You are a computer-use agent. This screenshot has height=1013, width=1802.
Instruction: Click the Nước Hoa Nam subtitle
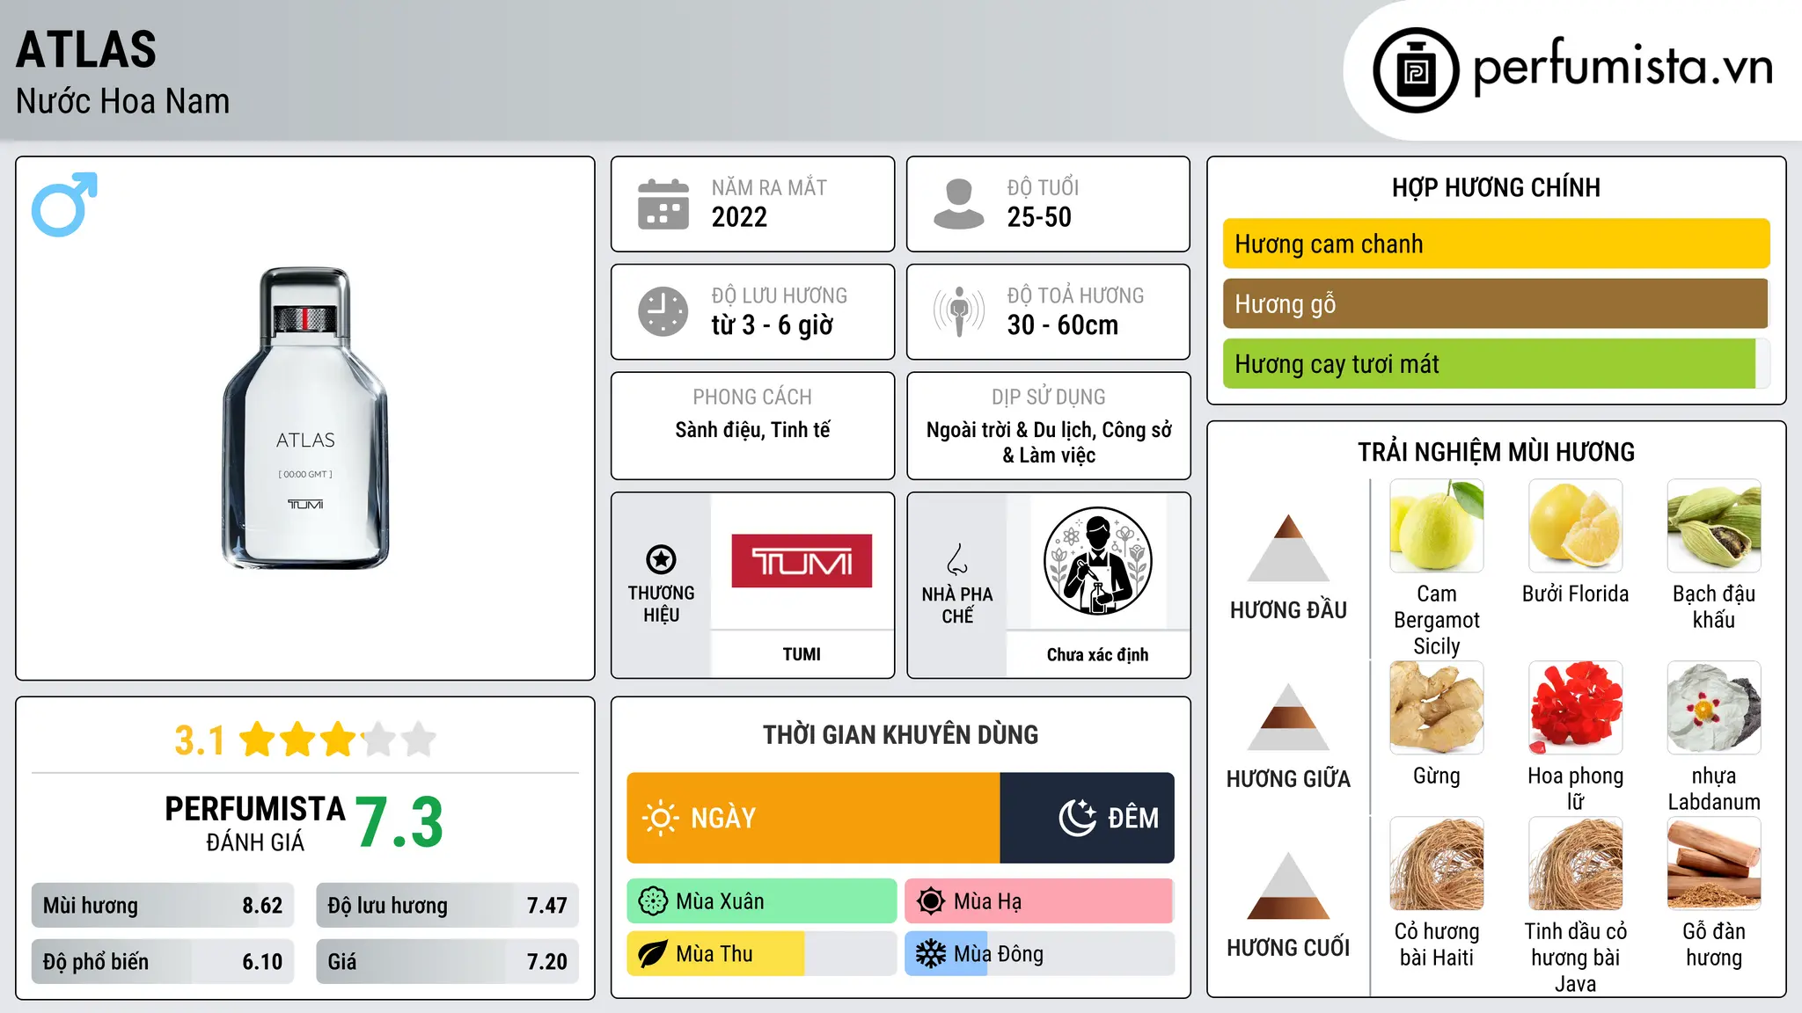[123, 101]
